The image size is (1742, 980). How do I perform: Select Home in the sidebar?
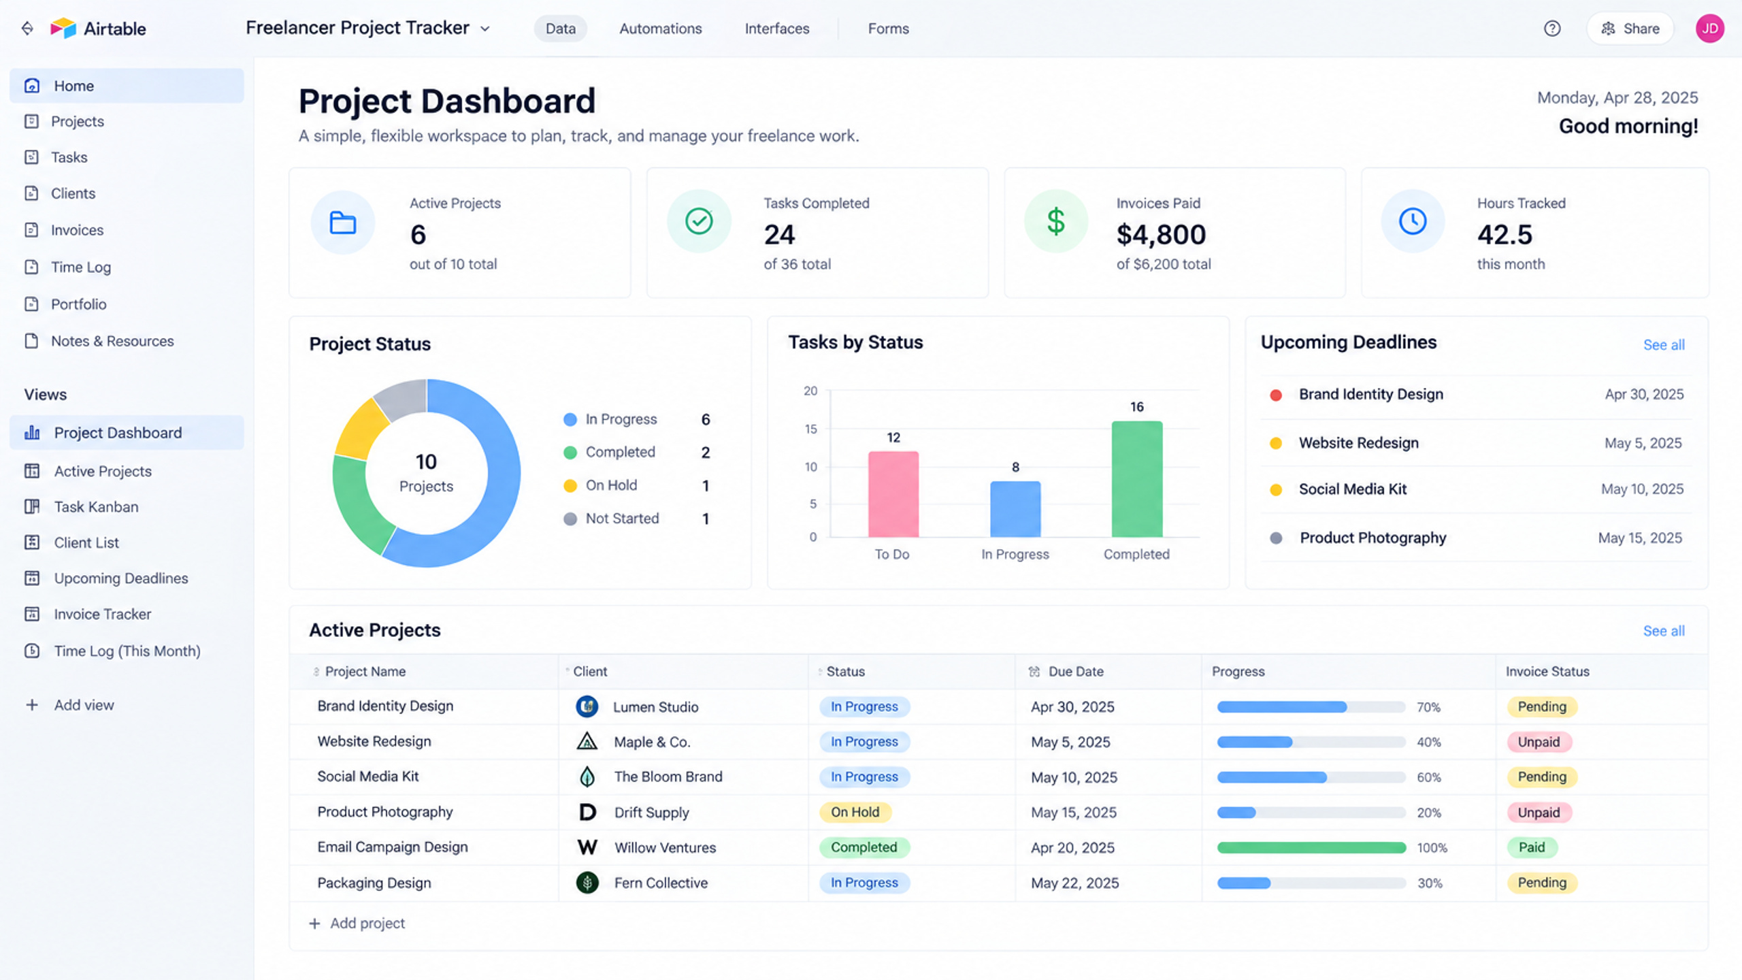(127, 86)
